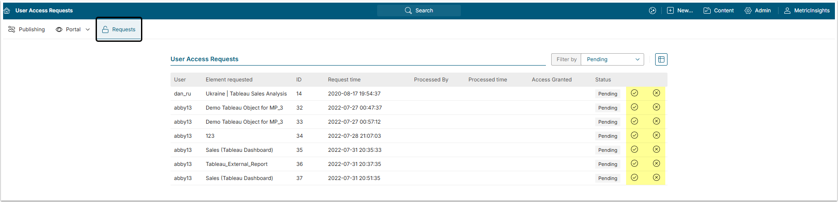838x202 pixels.
Task: Deny request ID 37 with the X icon
Action: (656, 177)
